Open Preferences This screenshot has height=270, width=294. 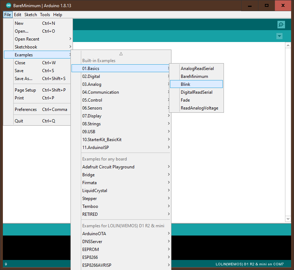(37, 110)
